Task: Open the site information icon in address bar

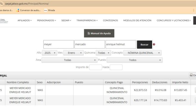Action: (x=1, y=4)
